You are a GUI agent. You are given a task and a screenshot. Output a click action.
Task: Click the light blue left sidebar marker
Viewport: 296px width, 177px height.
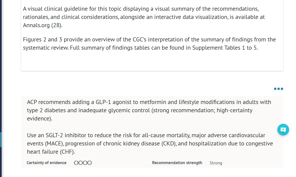pos(1,139)
